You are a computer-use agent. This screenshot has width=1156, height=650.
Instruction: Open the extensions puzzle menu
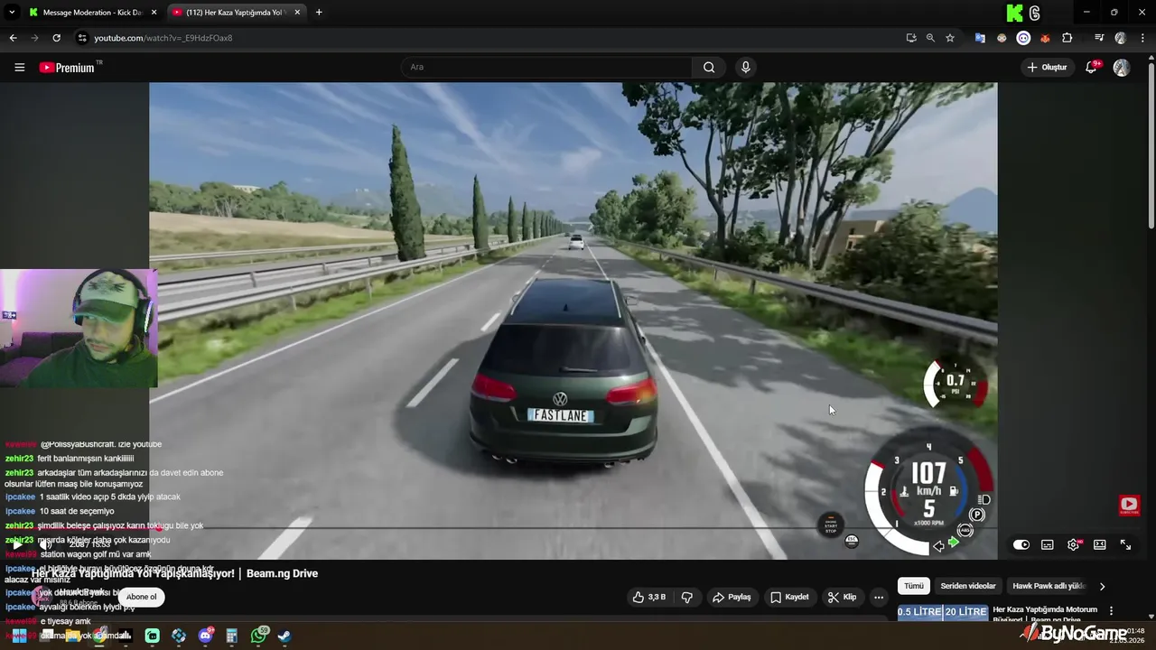tap(1067, 38)
